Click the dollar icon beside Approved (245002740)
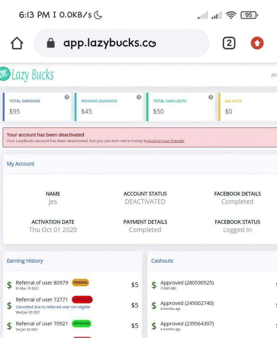 154,305
